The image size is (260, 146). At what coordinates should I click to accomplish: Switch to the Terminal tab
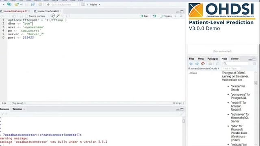(x=17, y=109)
